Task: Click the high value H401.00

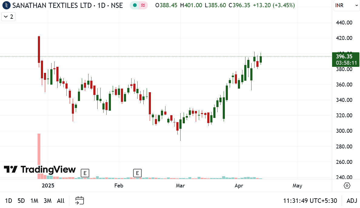Action: [x=191, y=5]
